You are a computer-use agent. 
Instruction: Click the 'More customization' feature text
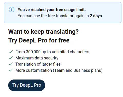[34, 70]
